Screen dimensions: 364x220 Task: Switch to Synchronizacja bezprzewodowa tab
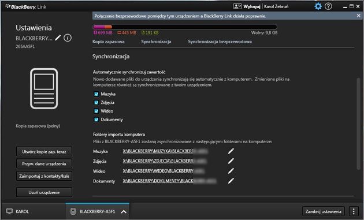(220, 42)
